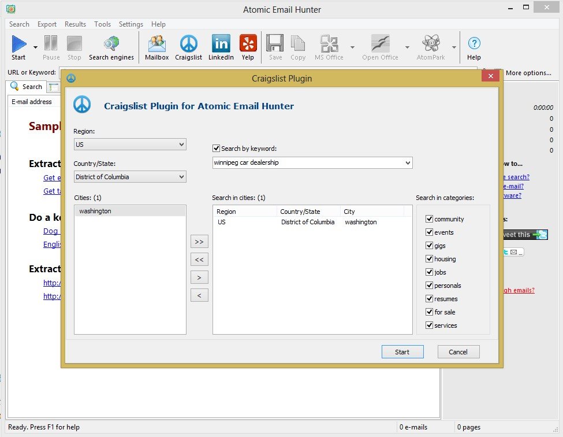Uncheck the community category
The image size is (563, 437).
tap(429, 218)
